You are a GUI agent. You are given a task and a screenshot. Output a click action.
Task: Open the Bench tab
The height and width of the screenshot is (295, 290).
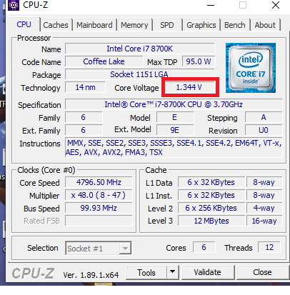coord(235,25)
